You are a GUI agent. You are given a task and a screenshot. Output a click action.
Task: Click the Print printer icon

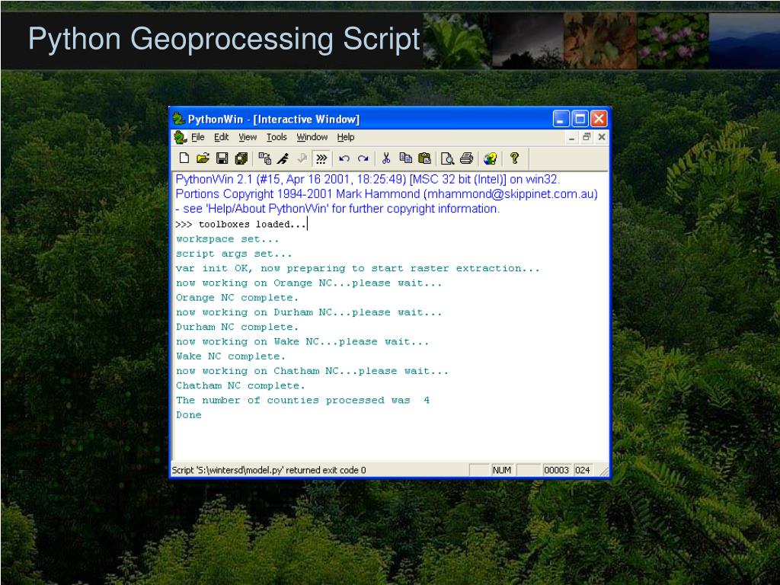tap(466, 158)
